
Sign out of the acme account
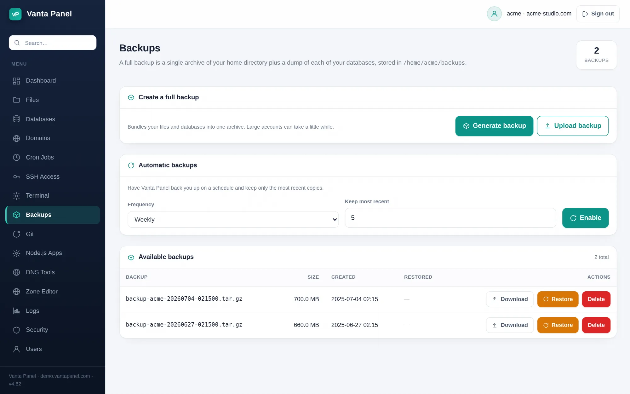598,14
